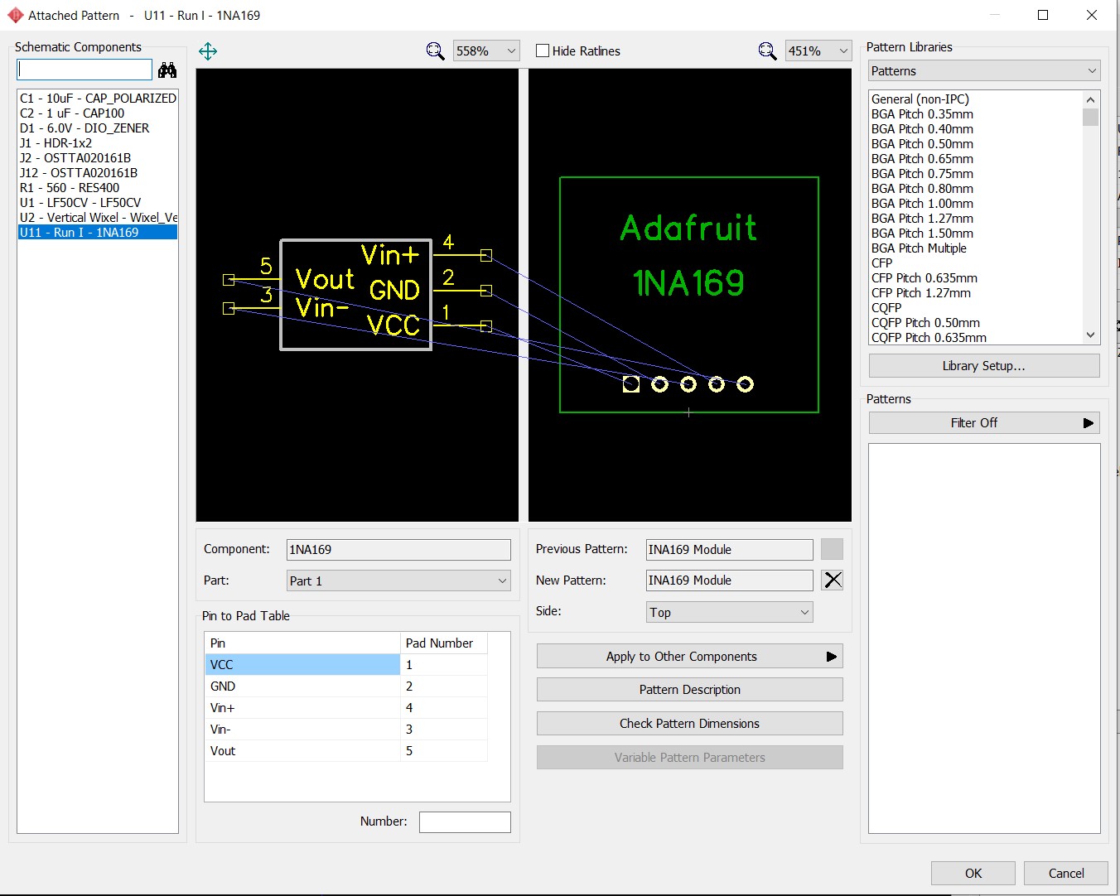
Task: Select BGA Pitch Multiple library
Action: pos(976,248)
